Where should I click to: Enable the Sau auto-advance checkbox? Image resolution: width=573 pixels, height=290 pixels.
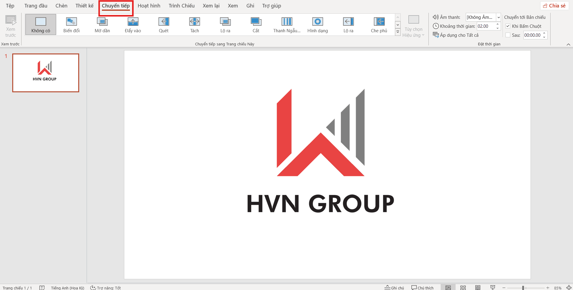click(x=508, y=35)
